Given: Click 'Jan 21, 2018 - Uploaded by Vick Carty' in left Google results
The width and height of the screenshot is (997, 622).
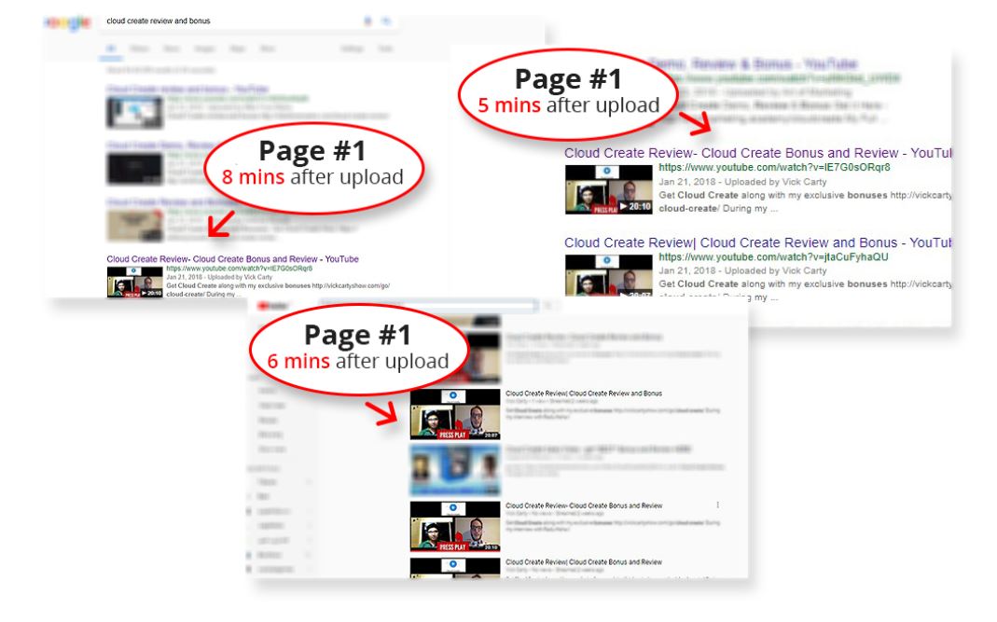Looking at the screenshot, I should coord(219,277).
